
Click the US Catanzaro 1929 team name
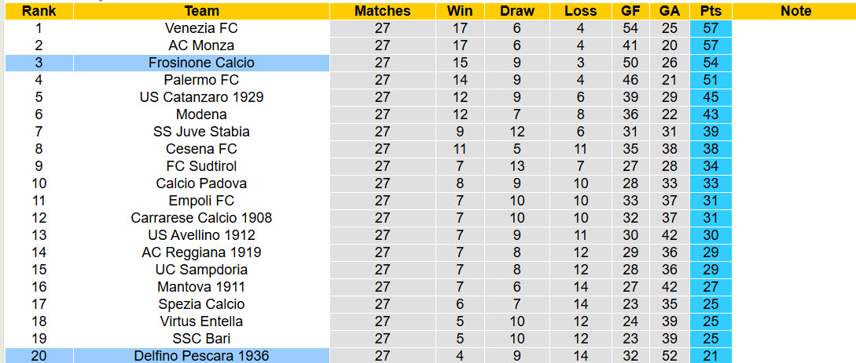(x=201, y=97)
